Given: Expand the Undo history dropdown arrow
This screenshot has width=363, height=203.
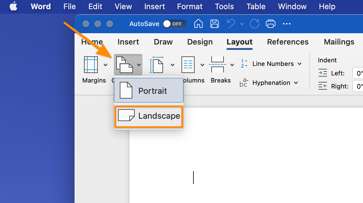Looking at the screenshot, I should pyautogui.click(x=242, y=24).
